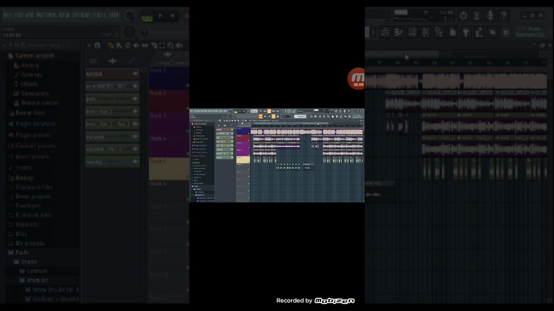Expand Recent files in browser
554x311 pixels.
pyautogui.click(x=199, y=142)
